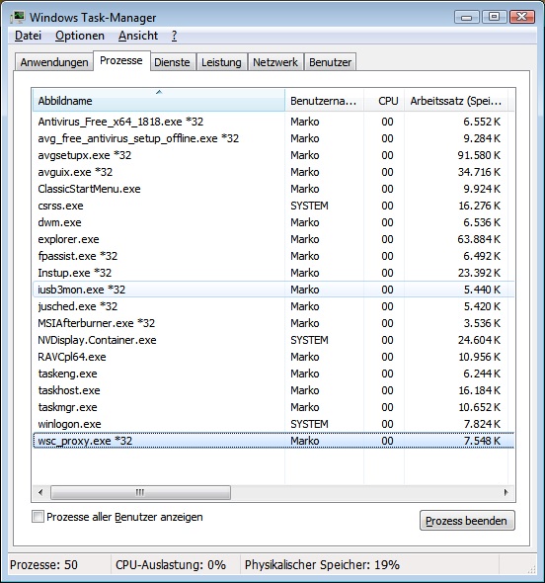Select the winlogon.exe process
Viewport: 545px width, 583px height.
click(x=273, y=424)
